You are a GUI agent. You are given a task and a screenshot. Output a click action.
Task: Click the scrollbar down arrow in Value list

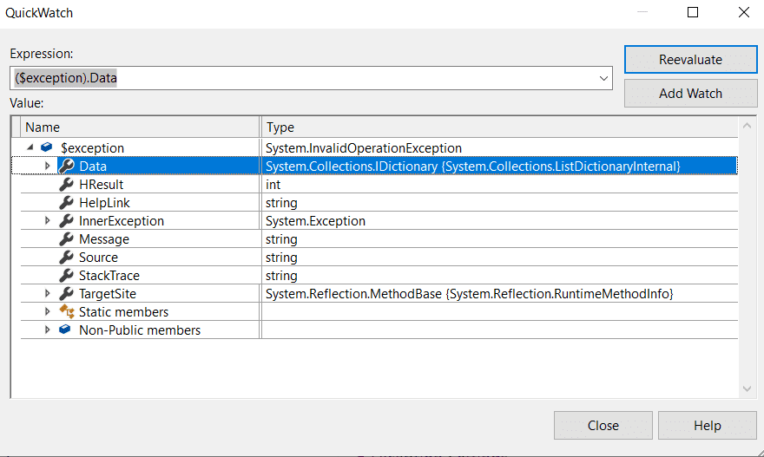[x=748, y=389]
